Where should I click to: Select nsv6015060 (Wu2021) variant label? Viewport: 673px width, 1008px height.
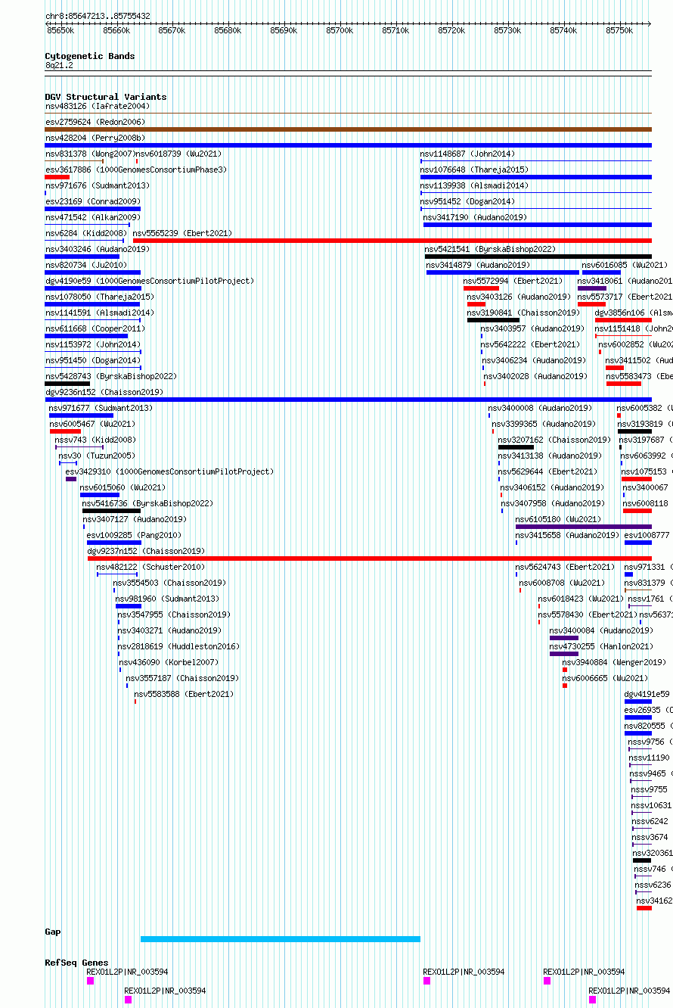point(123,487)
